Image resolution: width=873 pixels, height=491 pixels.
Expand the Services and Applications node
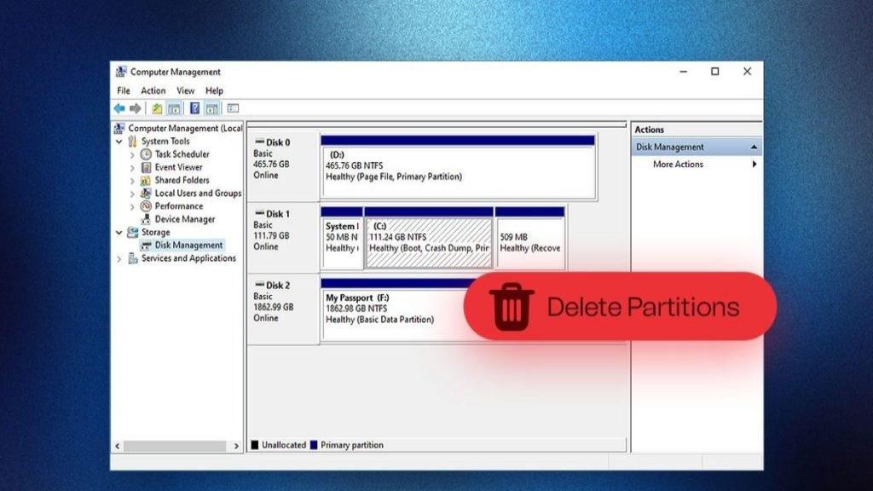coord(119,258)
